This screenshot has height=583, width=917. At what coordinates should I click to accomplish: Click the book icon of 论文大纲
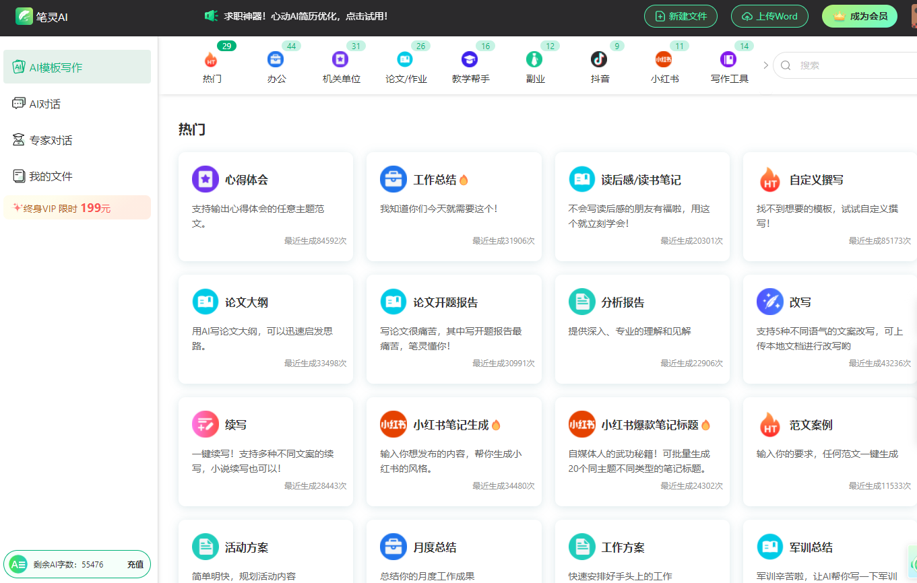tap(205, 302)
